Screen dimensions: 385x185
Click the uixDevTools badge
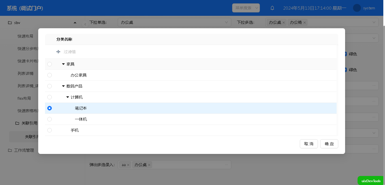371,181
